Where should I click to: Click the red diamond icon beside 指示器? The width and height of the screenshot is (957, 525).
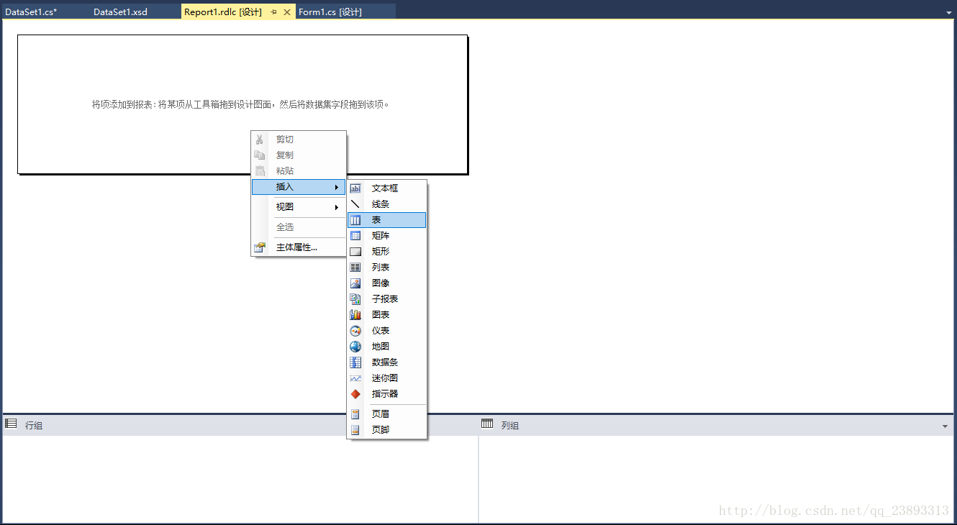pos(355,394)
